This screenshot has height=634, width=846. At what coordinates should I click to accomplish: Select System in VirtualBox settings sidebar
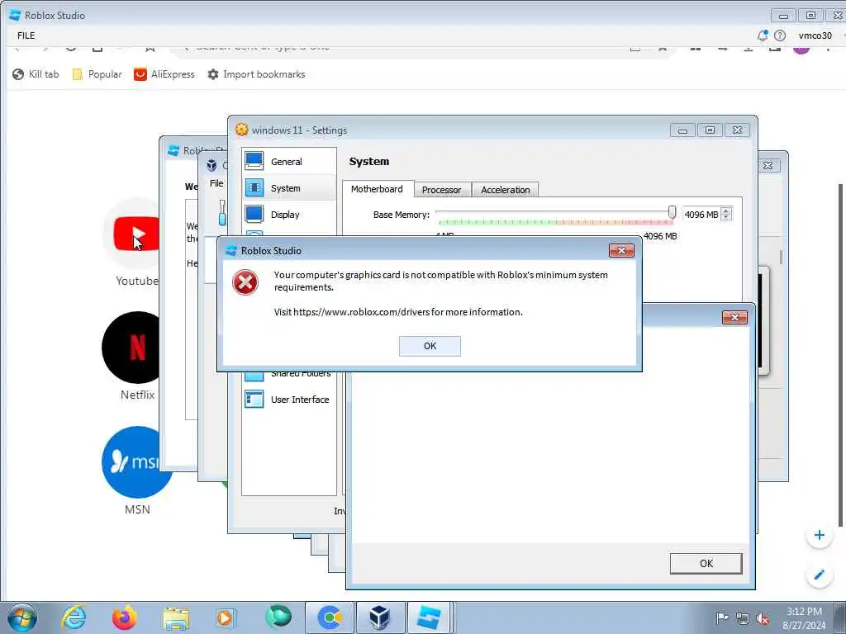[x=289, y=187]
